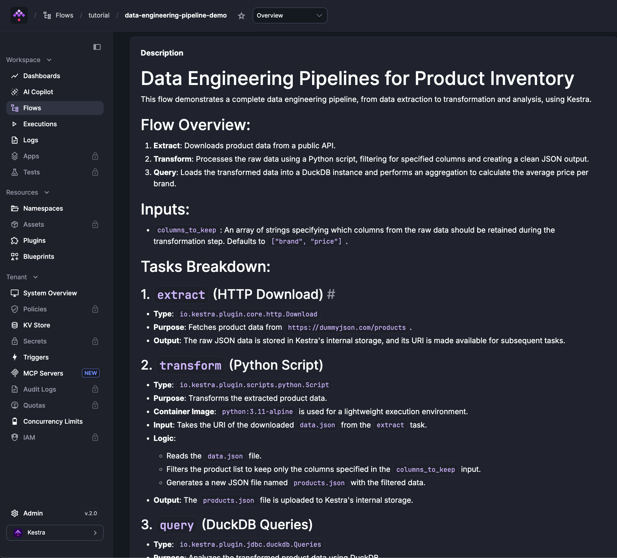
Task: Click the MCP Servers icon
Action: [15, 373]
